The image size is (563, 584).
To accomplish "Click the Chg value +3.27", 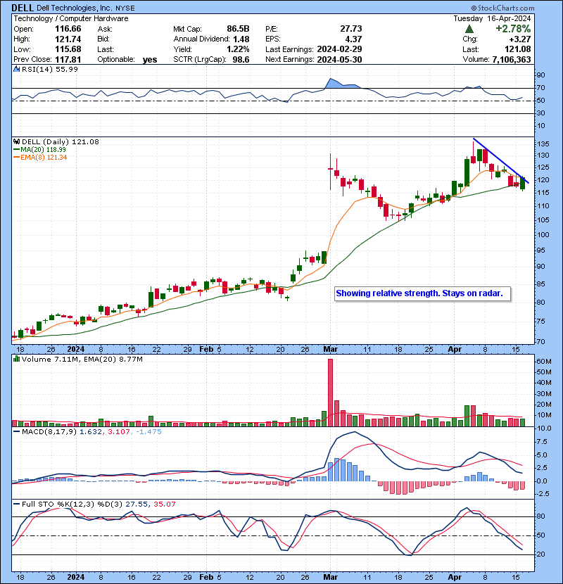I will click(x=519, y=39).
